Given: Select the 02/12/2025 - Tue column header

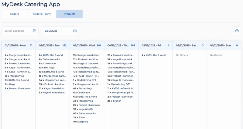Looking at the screenshot, I should (x=53, y=45).
